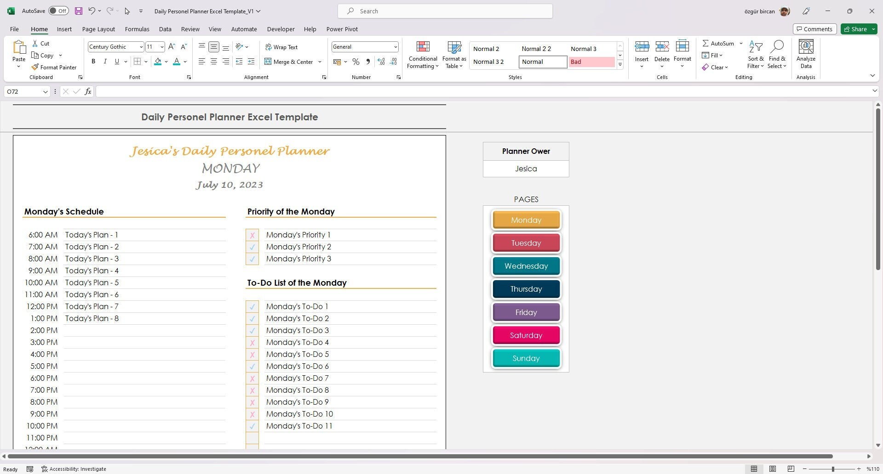The width and height of the screenshot is (883, 474).
Task: Switch to the Formulas ribbon tab
Action: (137, 29)
